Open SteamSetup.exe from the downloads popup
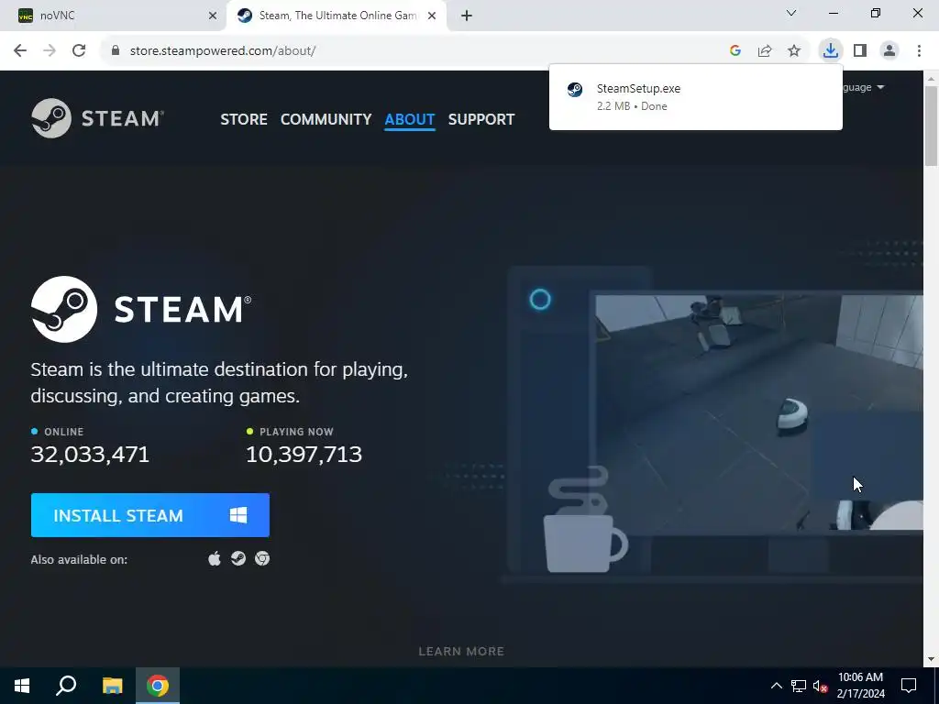The image size is (939, 704). coord(696,97)
